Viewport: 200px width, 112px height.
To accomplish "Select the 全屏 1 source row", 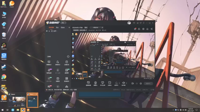I will [58, 31].
